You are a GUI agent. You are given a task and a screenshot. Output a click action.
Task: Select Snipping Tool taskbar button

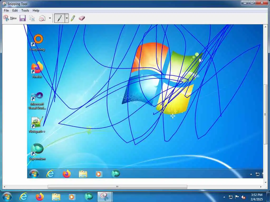105,197
